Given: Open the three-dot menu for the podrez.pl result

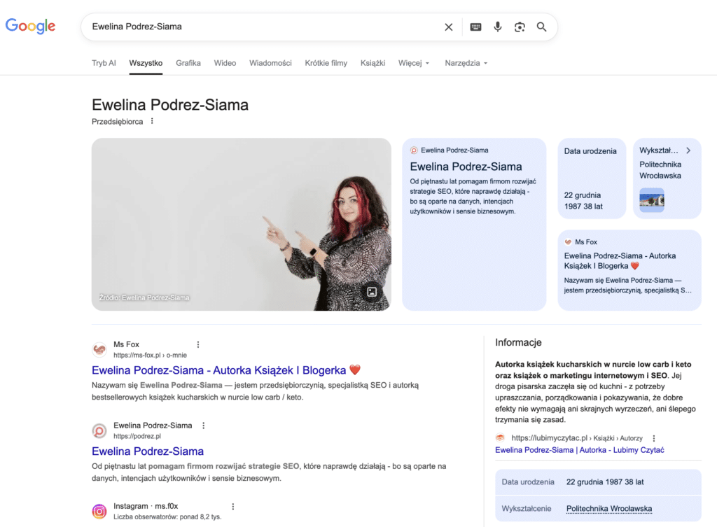Looking at the screenshot, I should (204, 426).
